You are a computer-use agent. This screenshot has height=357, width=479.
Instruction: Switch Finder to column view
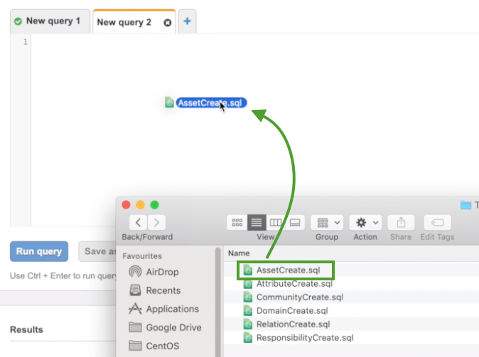[x=276, y=223]
